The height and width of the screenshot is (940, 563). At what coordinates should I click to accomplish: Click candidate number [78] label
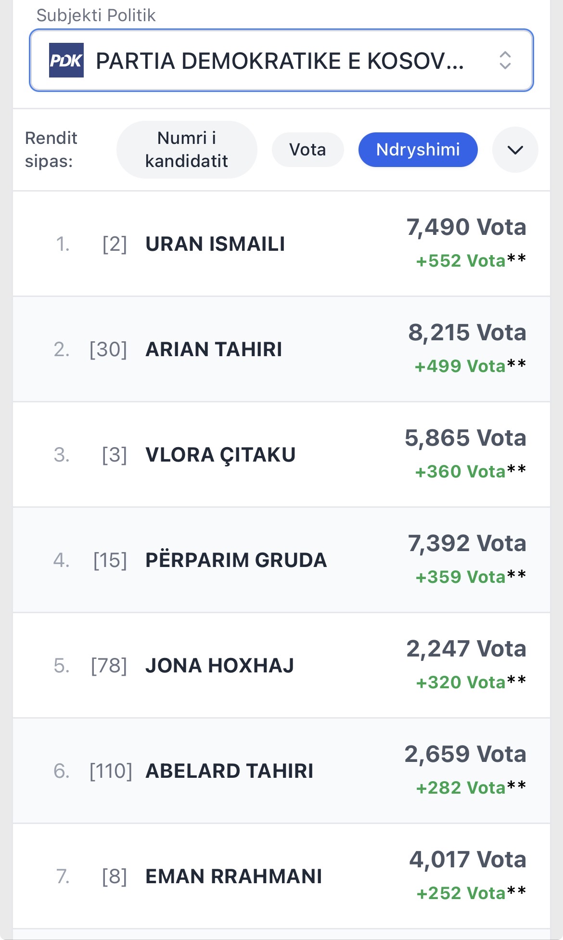coord(109,666)
